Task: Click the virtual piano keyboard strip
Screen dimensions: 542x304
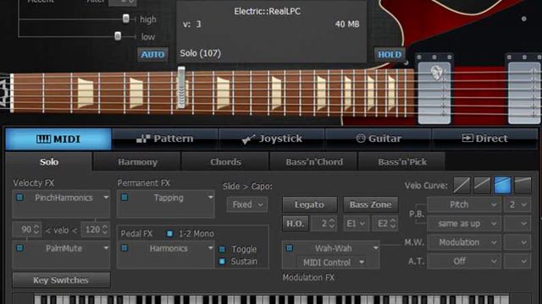Action: tap(272, 299)
